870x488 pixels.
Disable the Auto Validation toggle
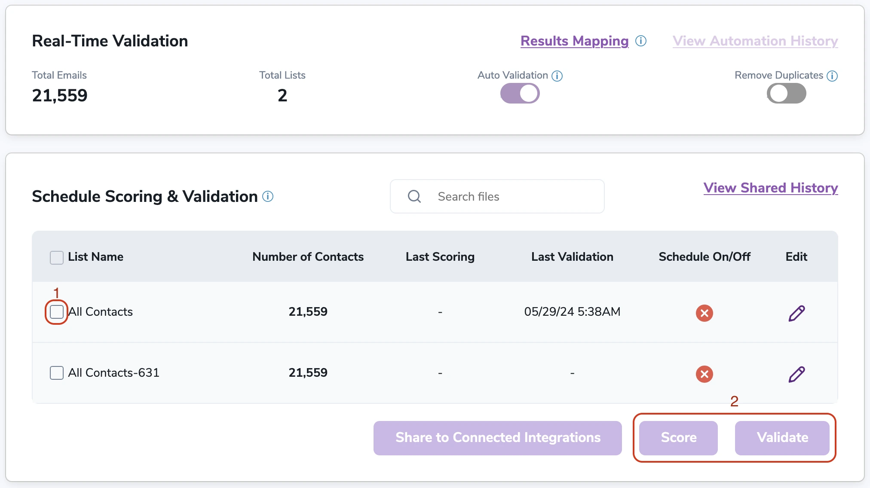520,93
